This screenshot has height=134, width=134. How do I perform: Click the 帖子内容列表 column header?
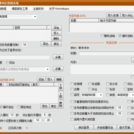(x=117, y=20)
